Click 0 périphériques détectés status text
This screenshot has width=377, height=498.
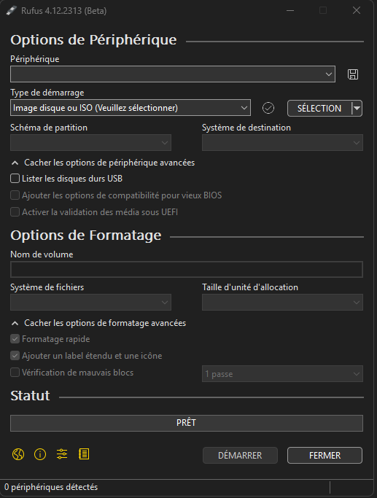point(51,487)
